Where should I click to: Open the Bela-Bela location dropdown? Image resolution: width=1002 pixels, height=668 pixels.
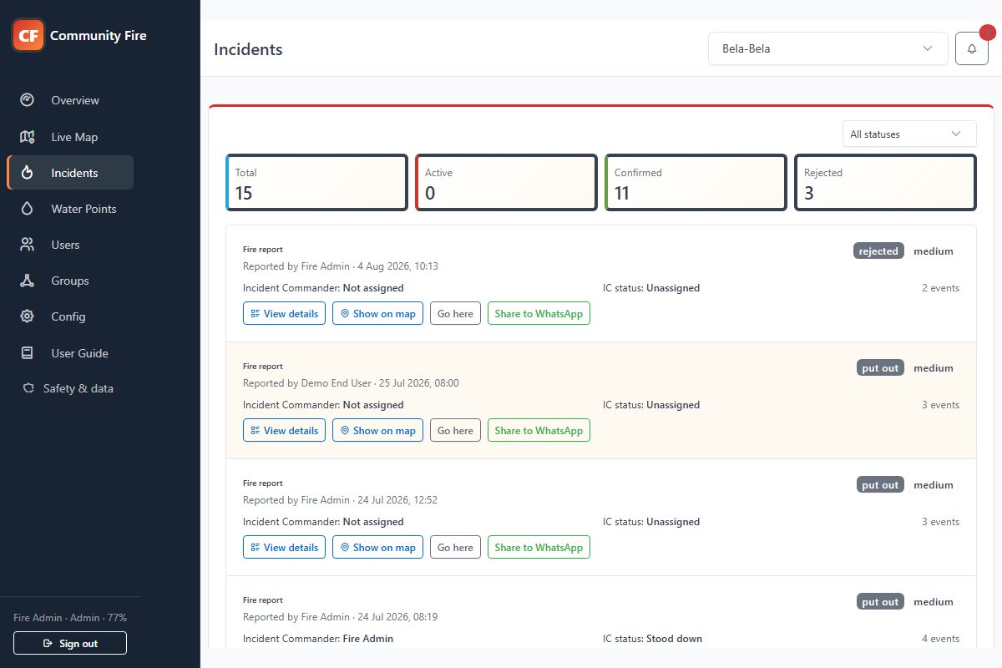[827, 48]
